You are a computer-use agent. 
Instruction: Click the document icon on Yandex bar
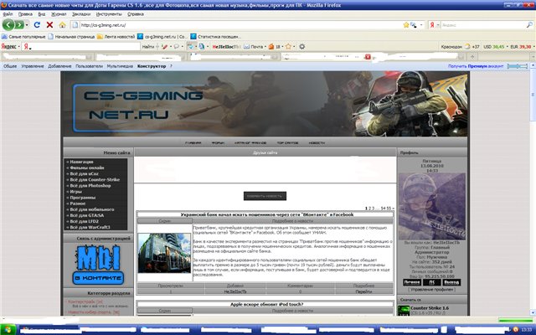coord(202,47)
